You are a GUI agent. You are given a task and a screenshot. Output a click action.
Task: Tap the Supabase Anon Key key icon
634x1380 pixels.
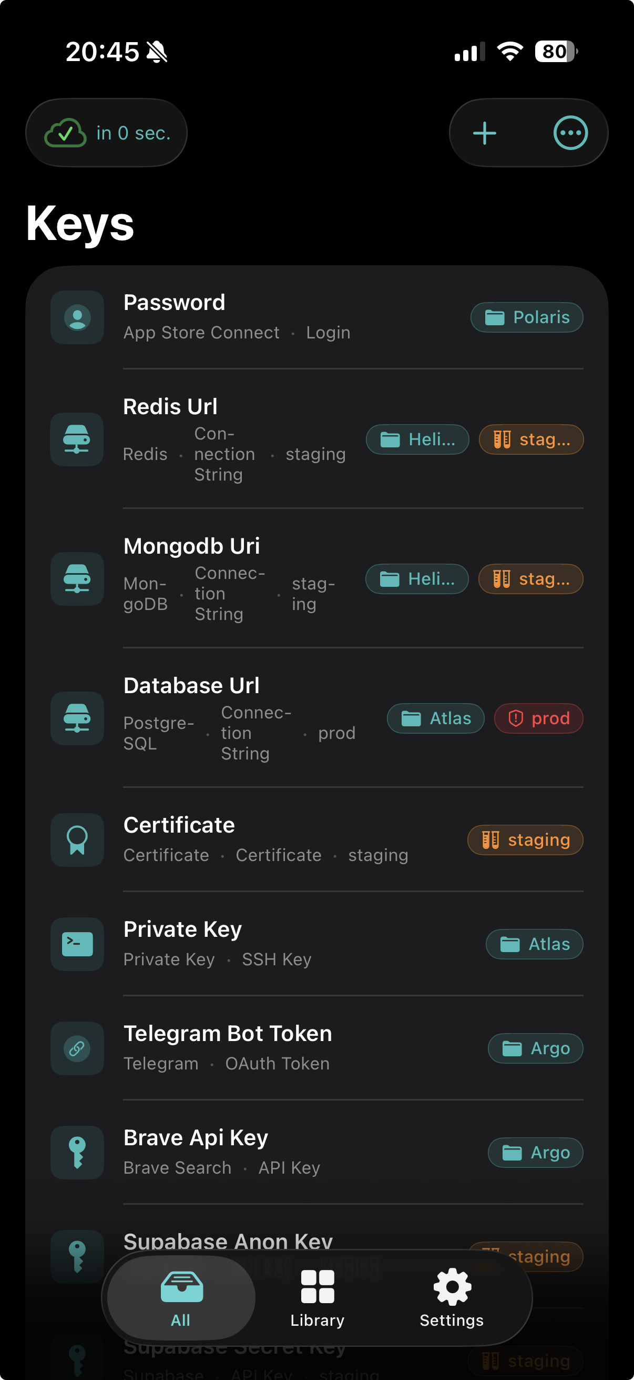point(78,1256)
